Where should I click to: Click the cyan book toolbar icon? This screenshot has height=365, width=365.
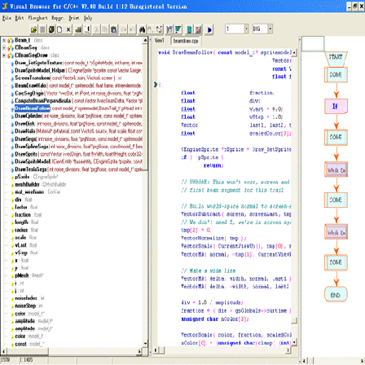point(189,29)
